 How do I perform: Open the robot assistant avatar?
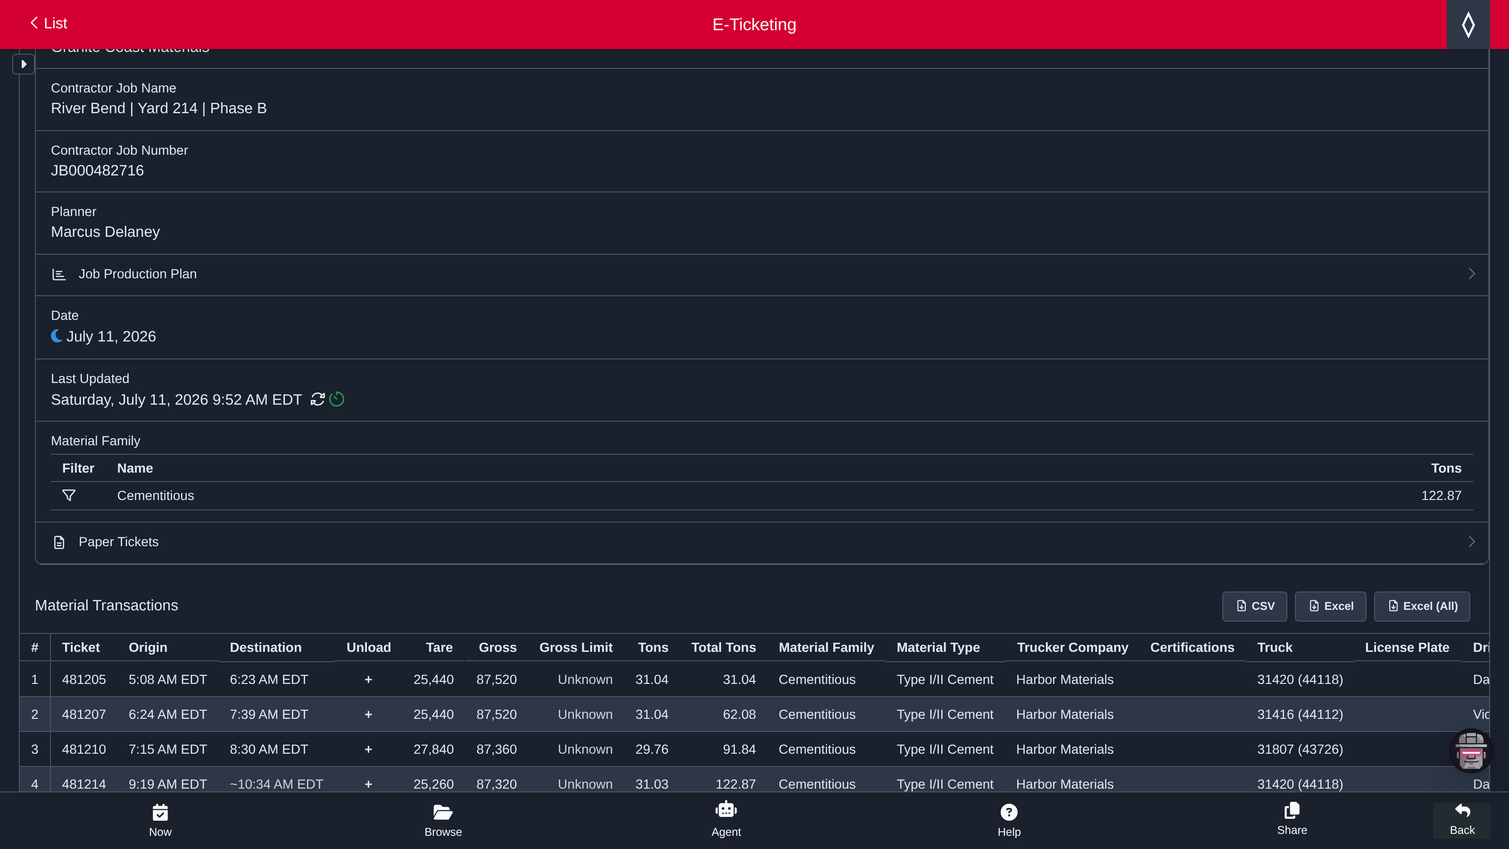coord(1470,750)
